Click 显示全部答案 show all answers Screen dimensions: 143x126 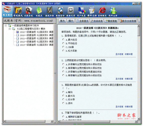128,21
